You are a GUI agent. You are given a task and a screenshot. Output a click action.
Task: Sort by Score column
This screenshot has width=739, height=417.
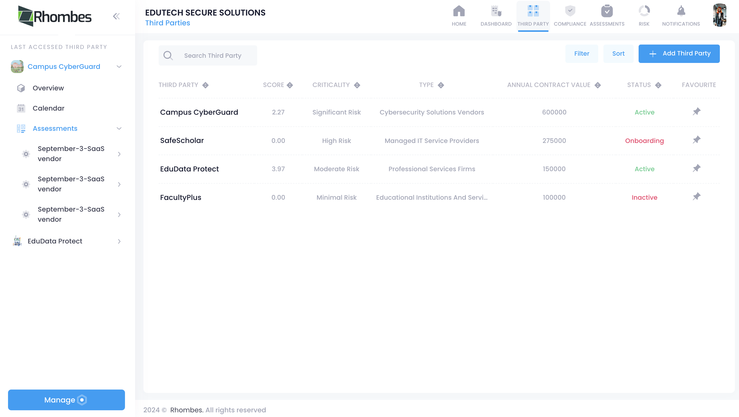[290, 85]
